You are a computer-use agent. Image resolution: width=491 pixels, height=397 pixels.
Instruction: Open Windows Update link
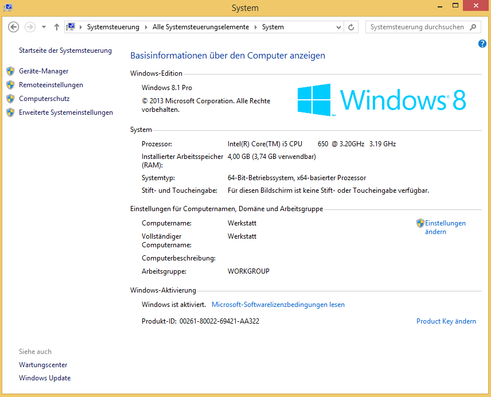click(45, 378)
